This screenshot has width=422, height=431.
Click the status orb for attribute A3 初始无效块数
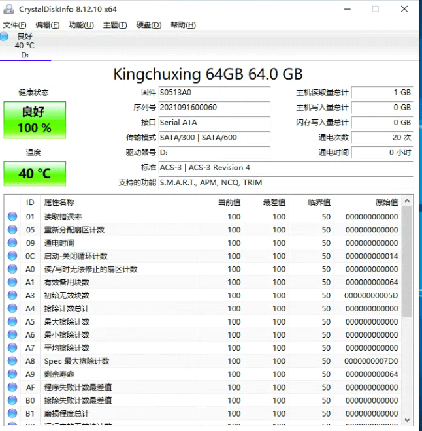[12, 295]
